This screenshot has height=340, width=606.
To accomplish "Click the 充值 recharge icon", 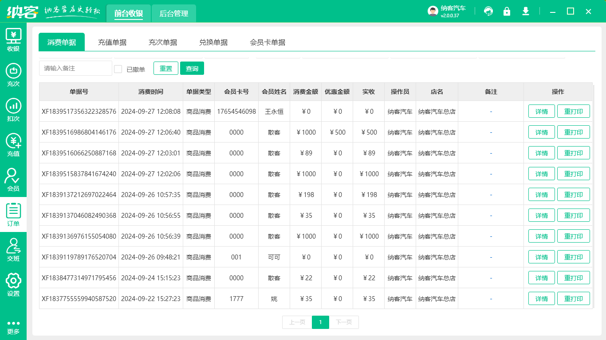I will (13, 144).
